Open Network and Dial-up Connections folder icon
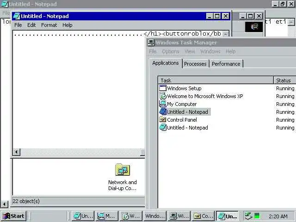Screen dimensions: 296x222 pos(123,170)
